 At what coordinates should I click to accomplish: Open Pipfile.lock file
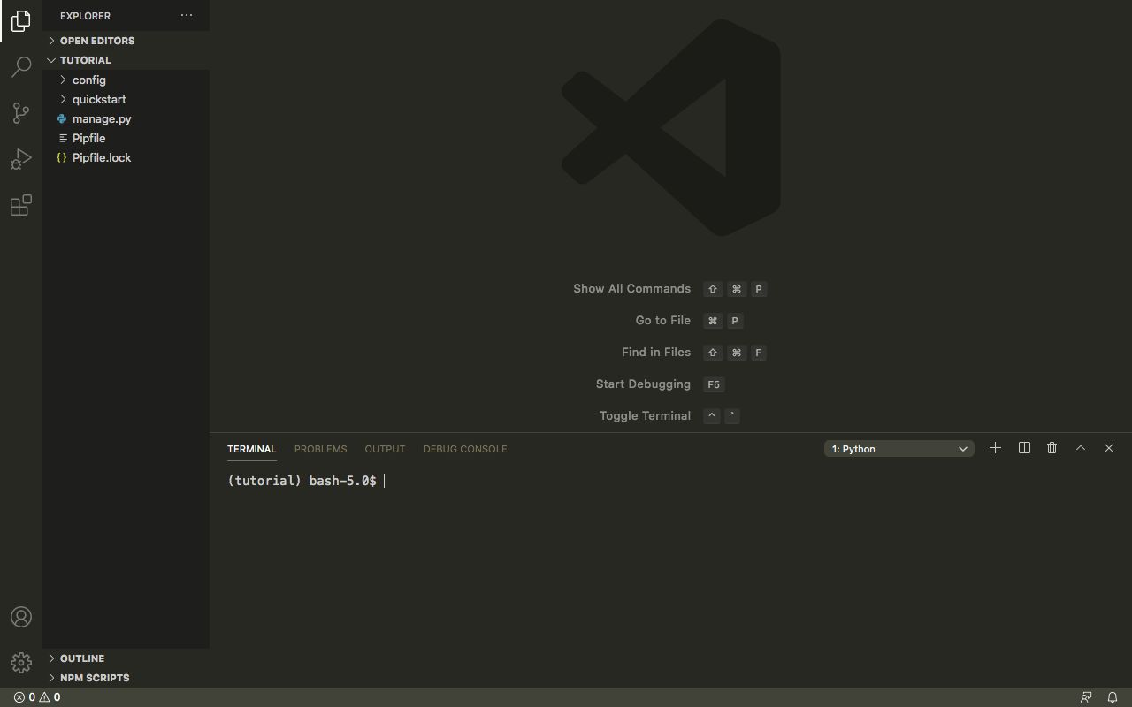126,157
